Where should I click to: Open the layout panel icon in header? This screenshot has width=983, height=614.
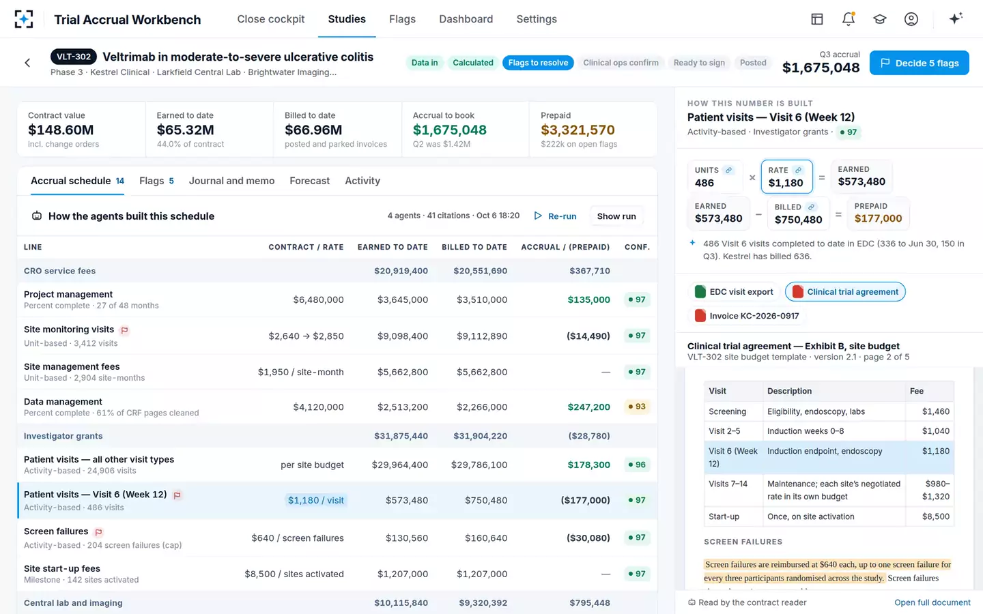click(x=817, y=19)
